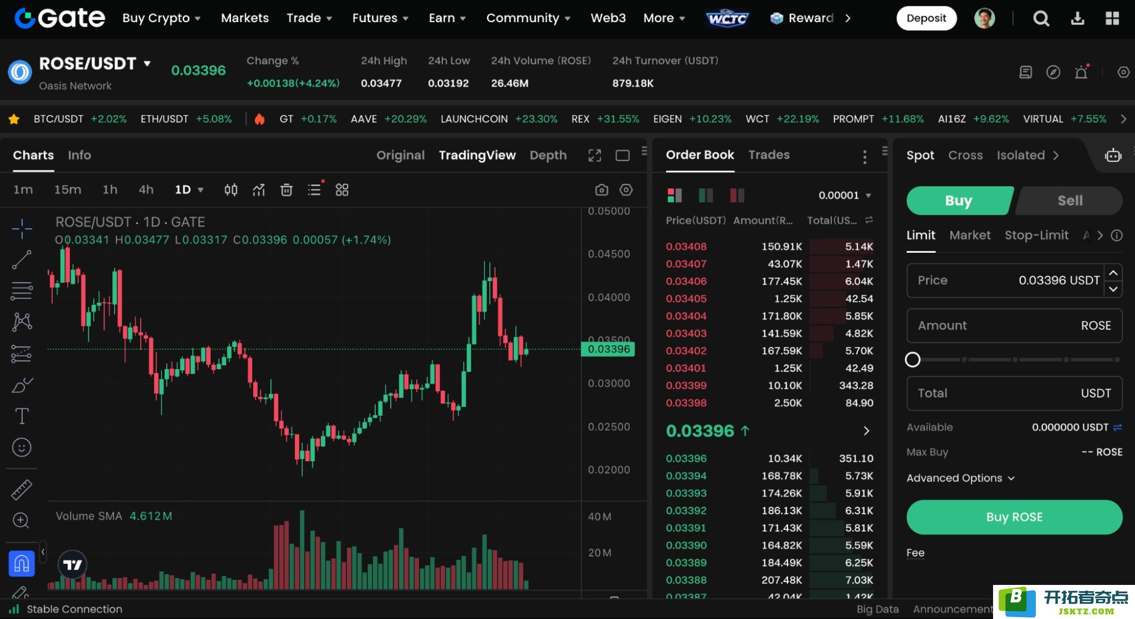1135x619 pixels.
Task: Open the Trades tab
Action: pyautogui.click(x=769, y=154)
